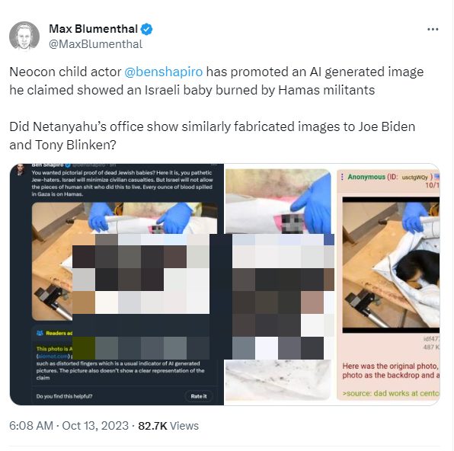Image resolution: width=454 pixels, height=451 pixels.
Task: Click the Anonymous poster name
Action: [x=366, y=177]
